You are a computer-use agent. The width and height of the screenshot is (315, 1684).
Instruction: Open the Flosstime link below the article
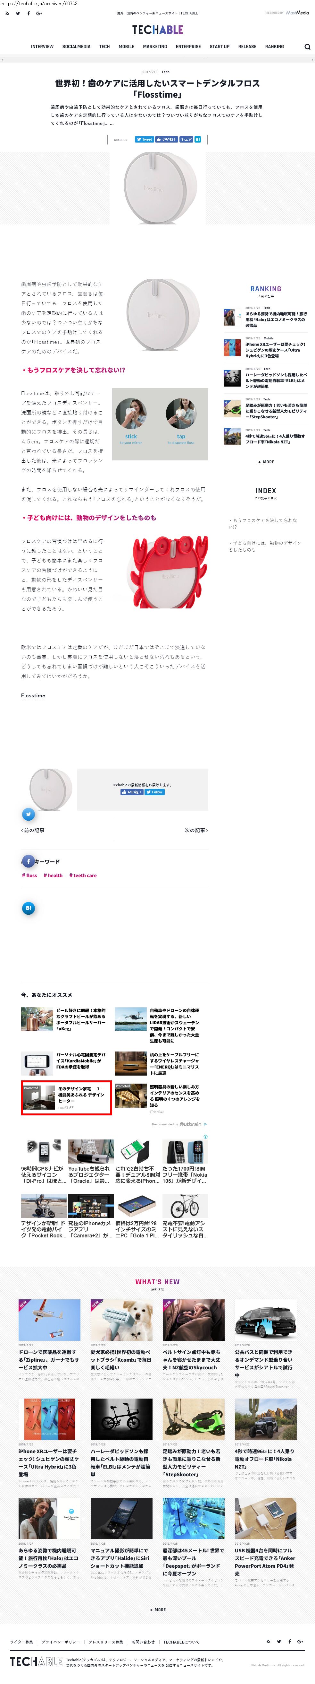(33, 695)
